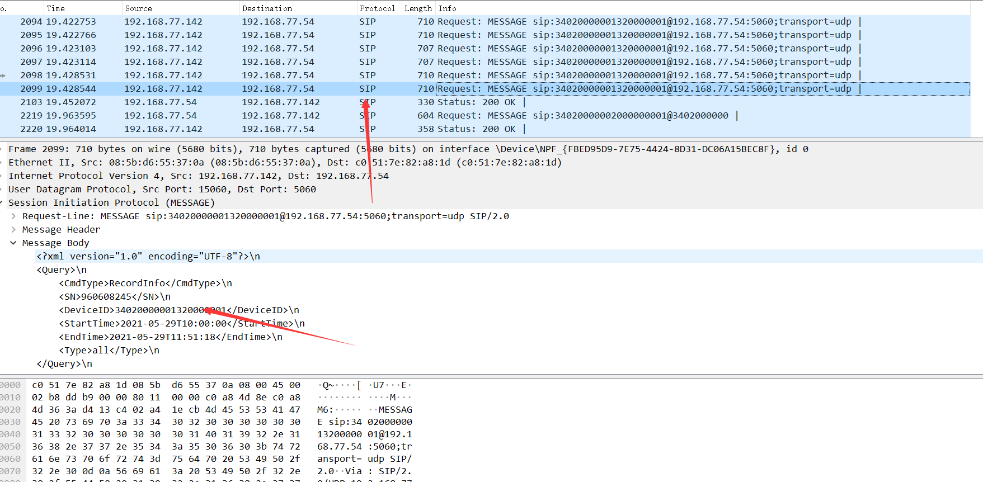Select packet 2220 with length 358

pos(485,129)
